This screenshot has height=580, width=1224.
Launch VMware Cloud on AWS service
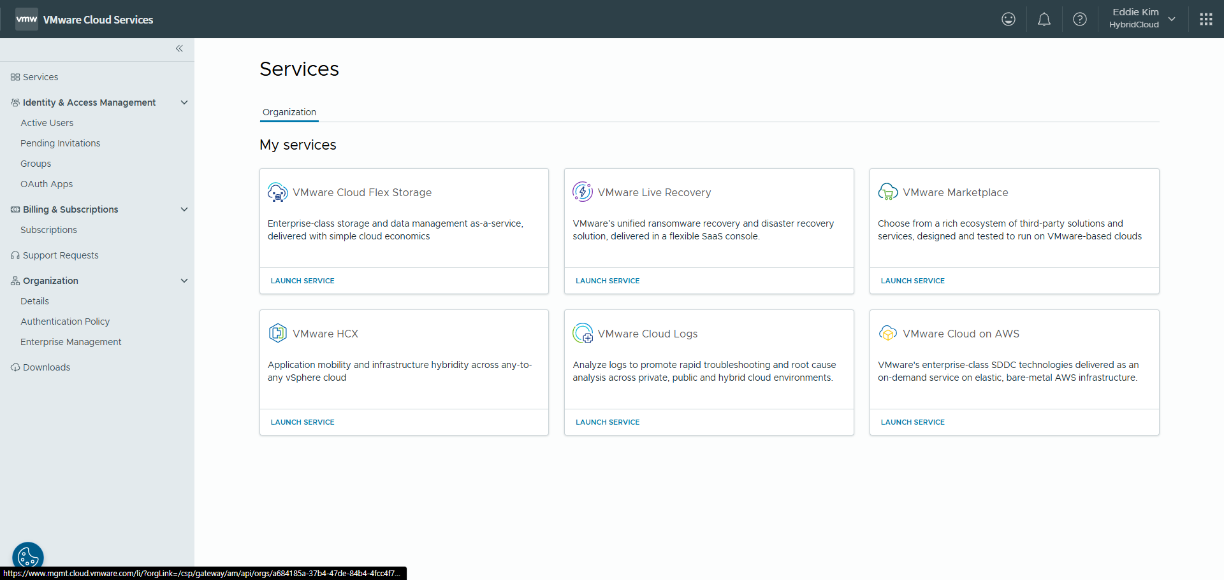click(913, 422)
